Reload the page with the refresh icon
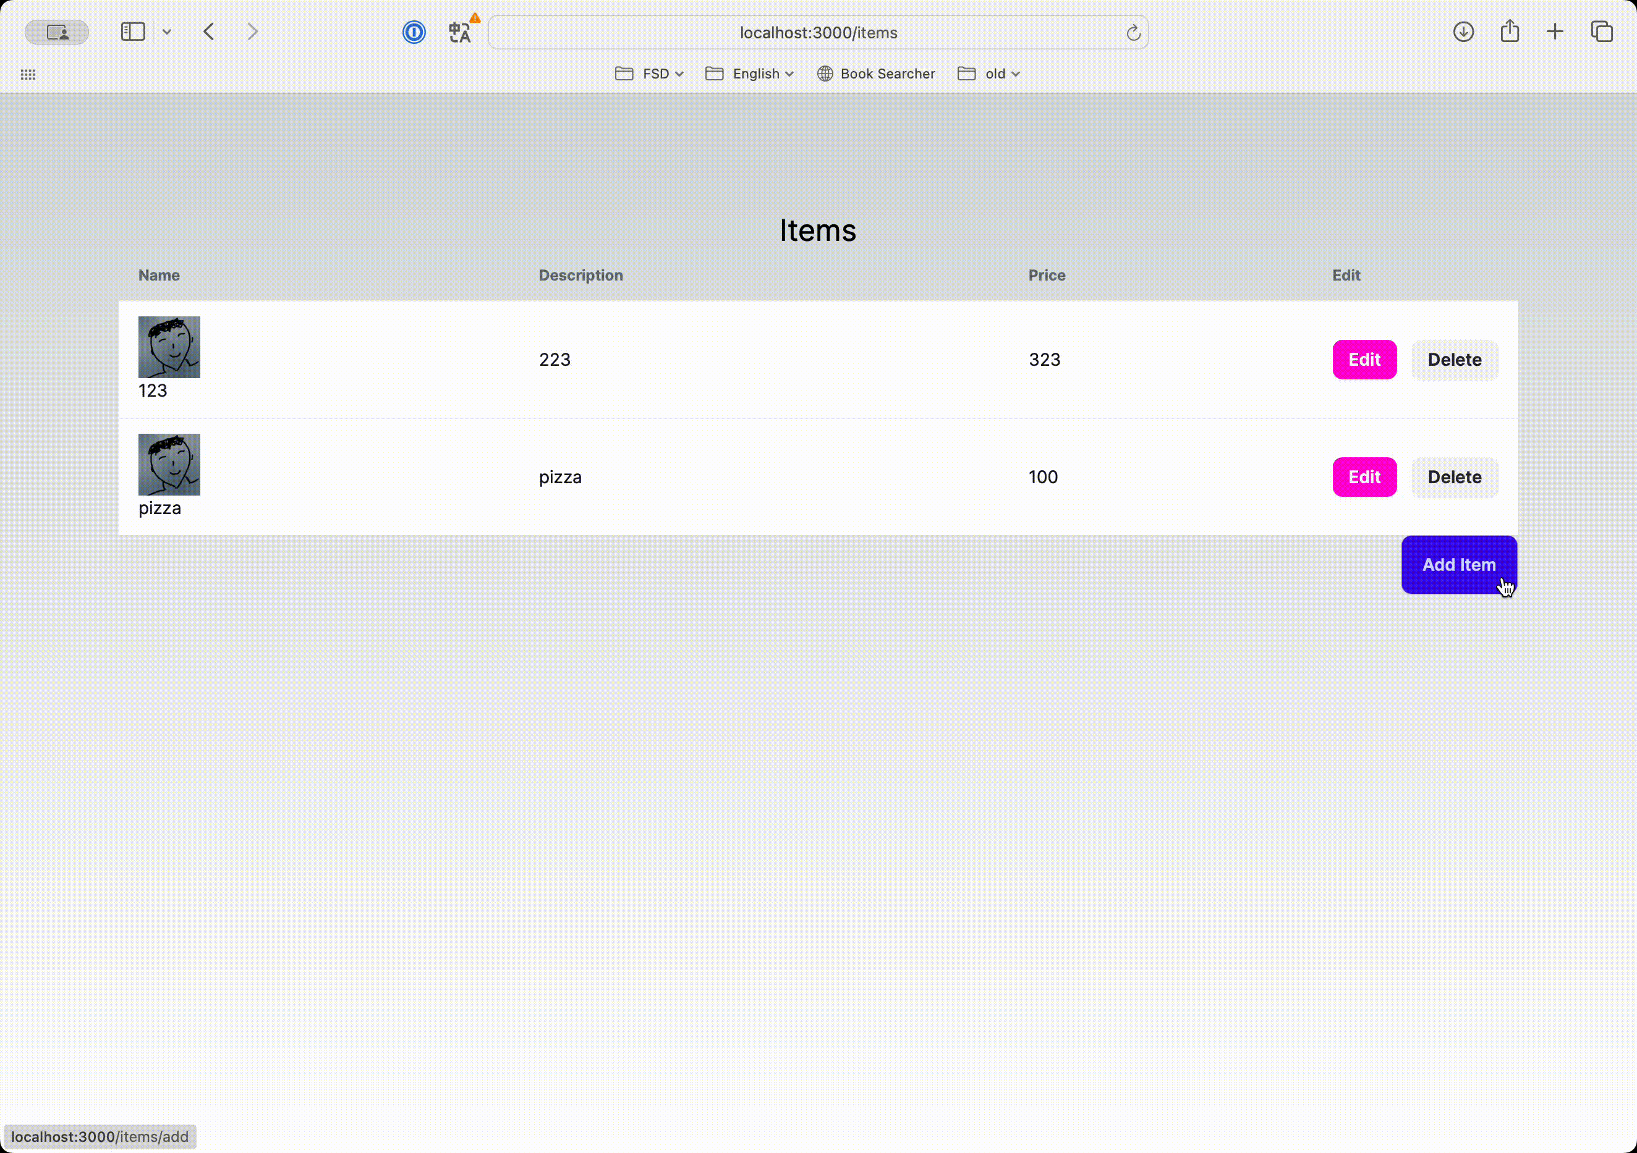The width and height of the screenshot is (1637, 1153). (x=1133, y=33)
